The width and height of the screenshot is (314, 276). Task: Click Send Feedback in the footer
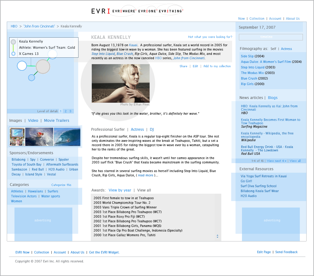click(x=286, y=252)
